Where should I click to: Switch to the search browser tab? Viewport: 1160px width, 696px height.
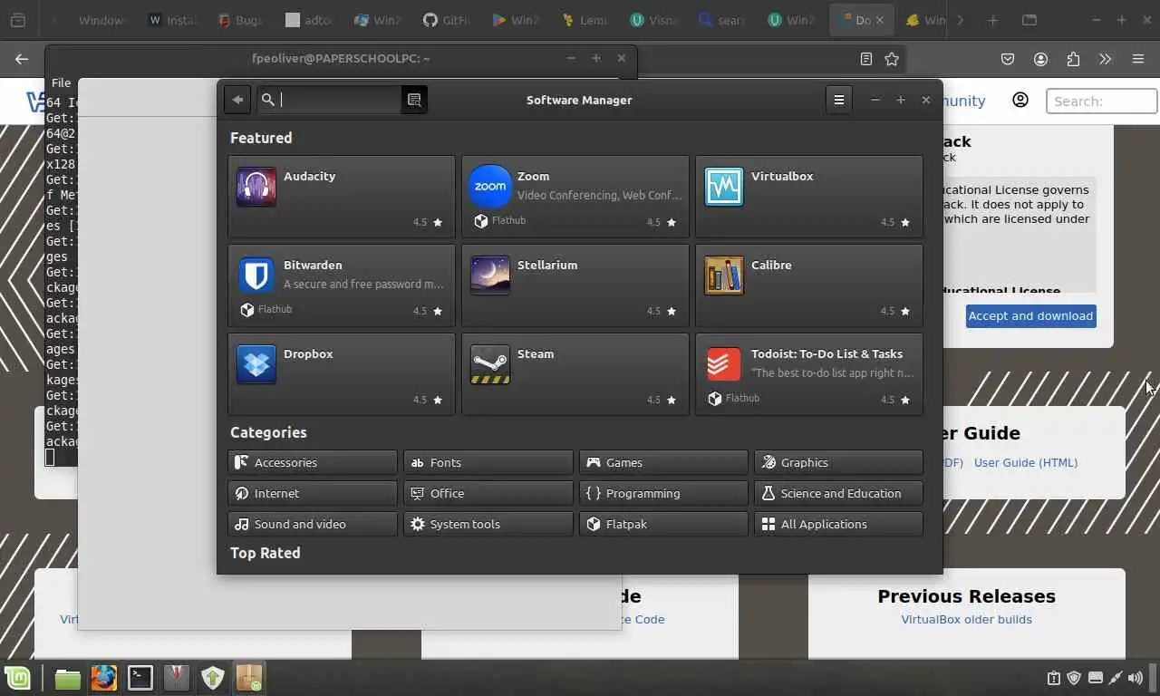coord(724,20)
